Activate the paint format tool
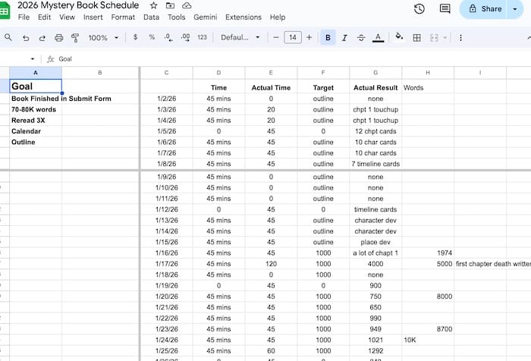This screenshot has width=531, height=361. 75,38
